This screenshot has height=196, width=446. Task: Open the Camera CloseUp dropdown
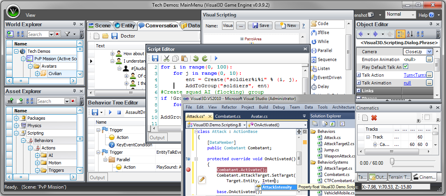(x=430, y=52)
